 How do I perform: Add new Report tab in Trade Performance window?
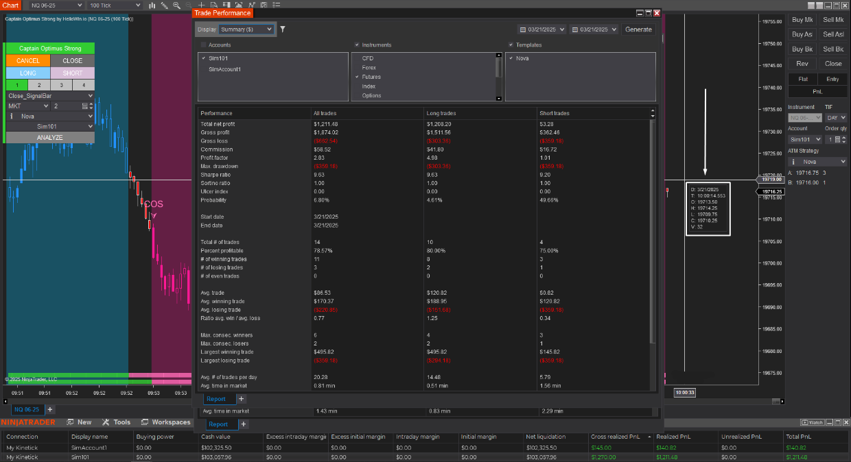[241, 398]
